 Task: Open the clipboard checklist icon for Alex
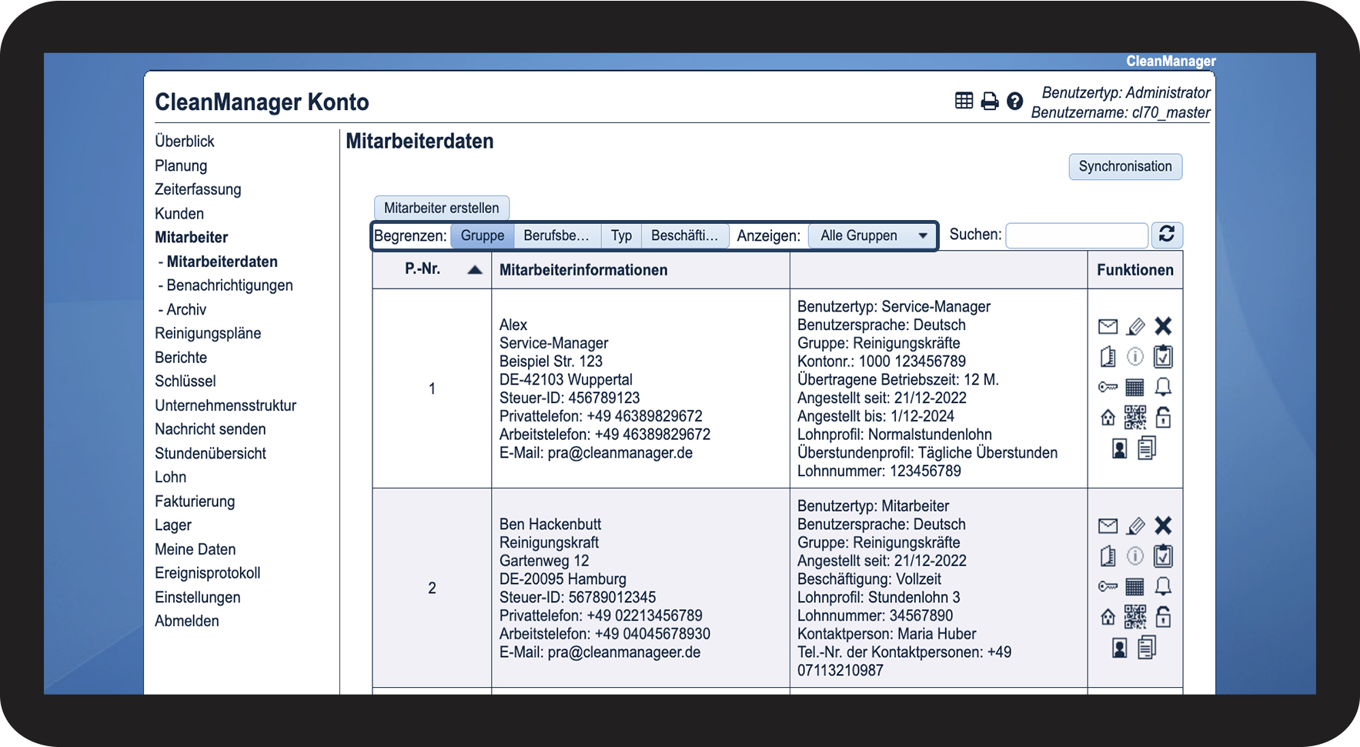[1163, 357]
